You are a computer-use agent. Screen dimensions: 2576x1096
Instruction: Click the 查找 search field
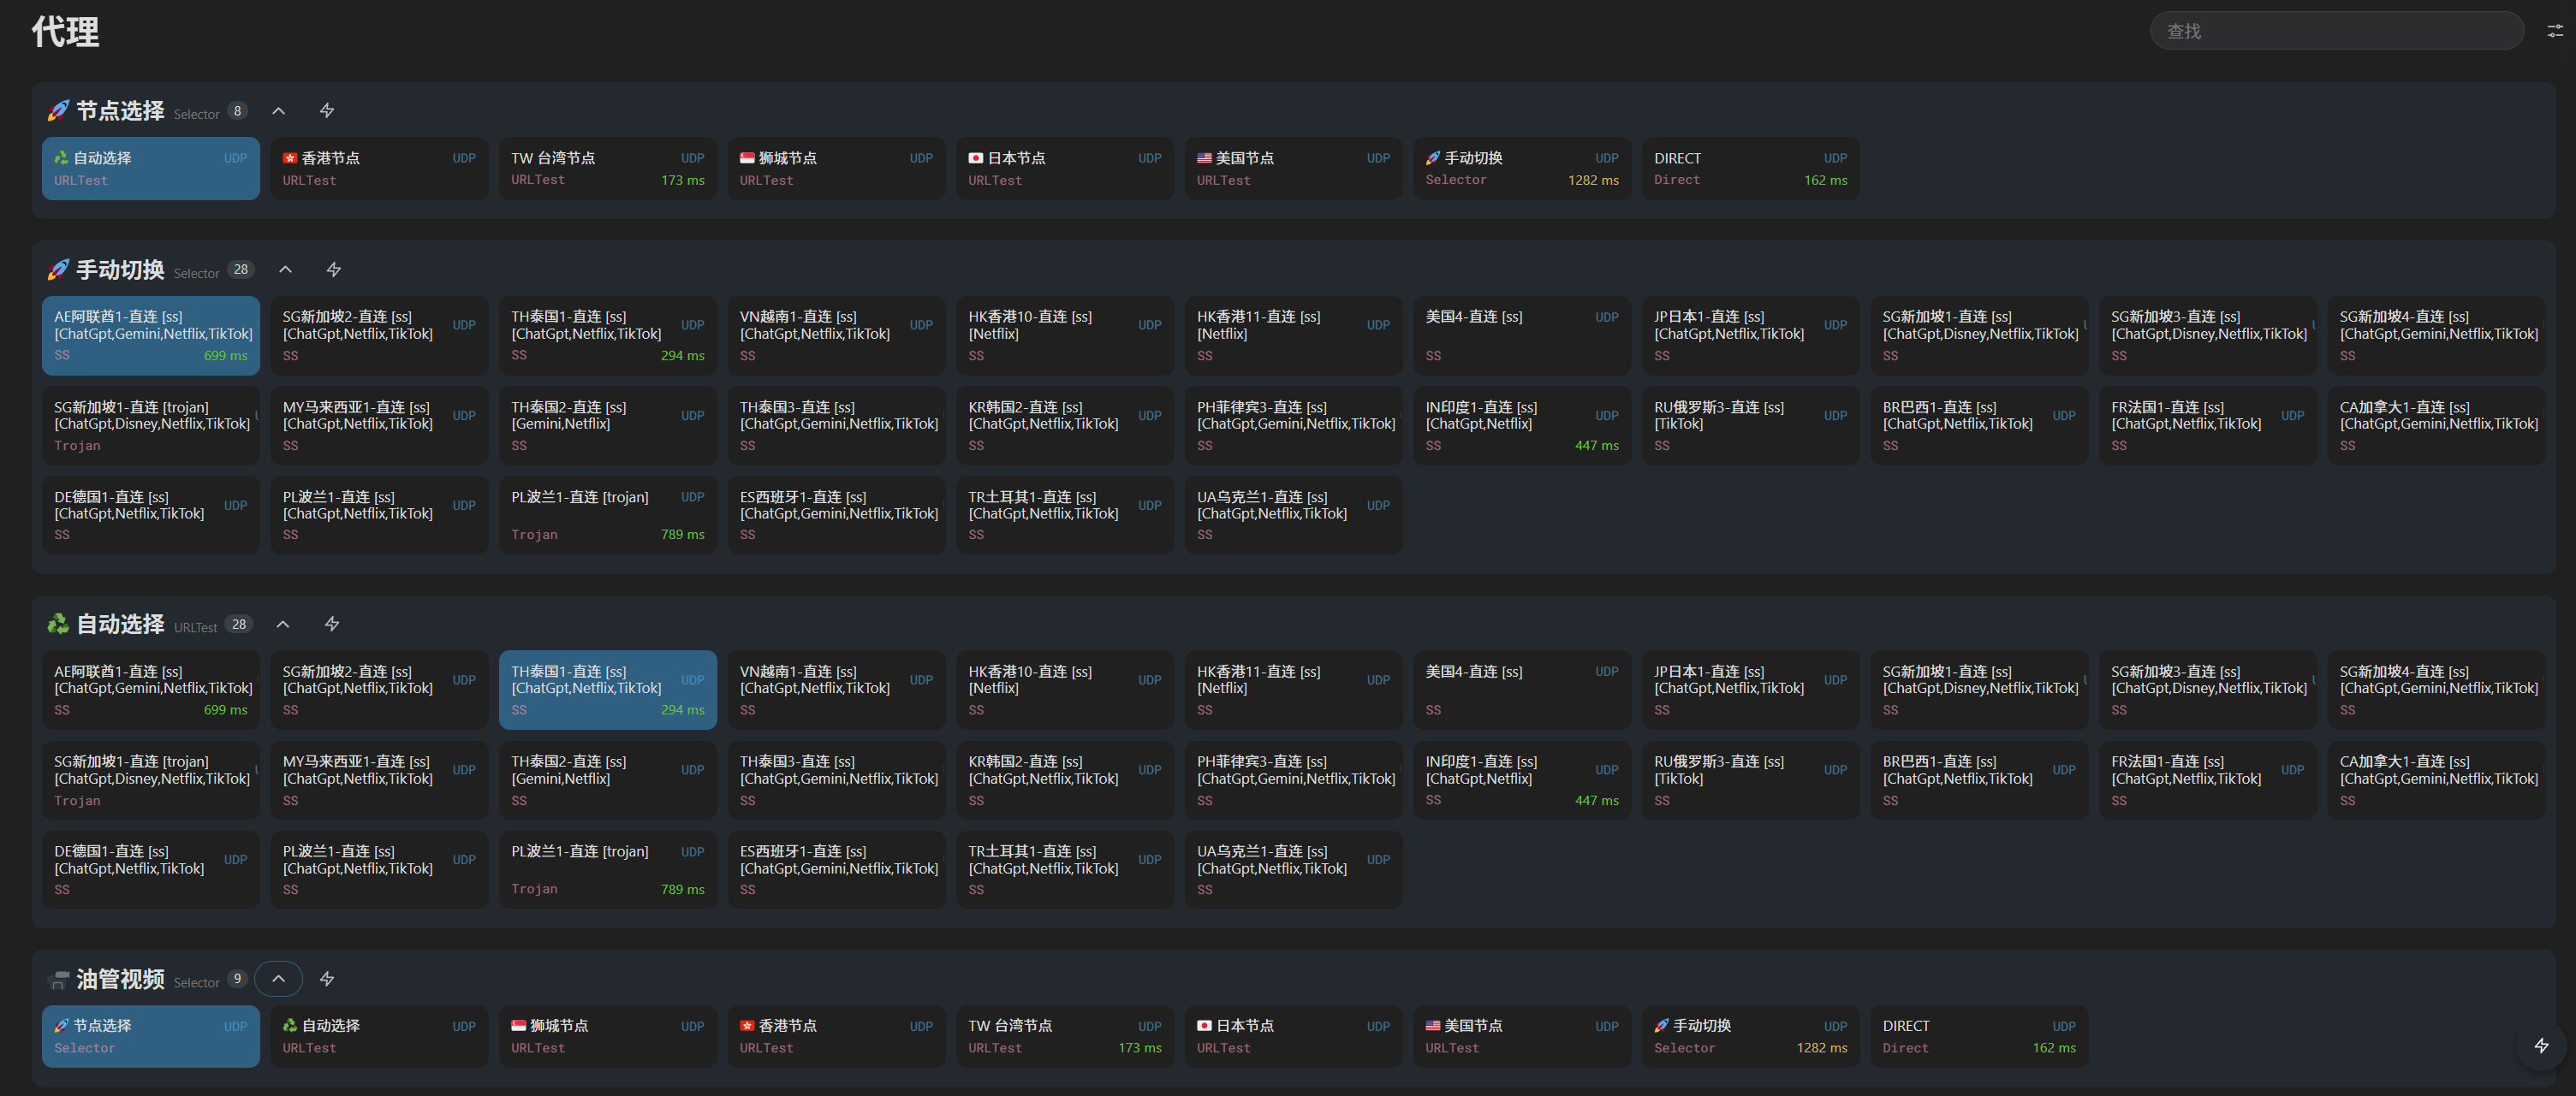pos(2336,31)
